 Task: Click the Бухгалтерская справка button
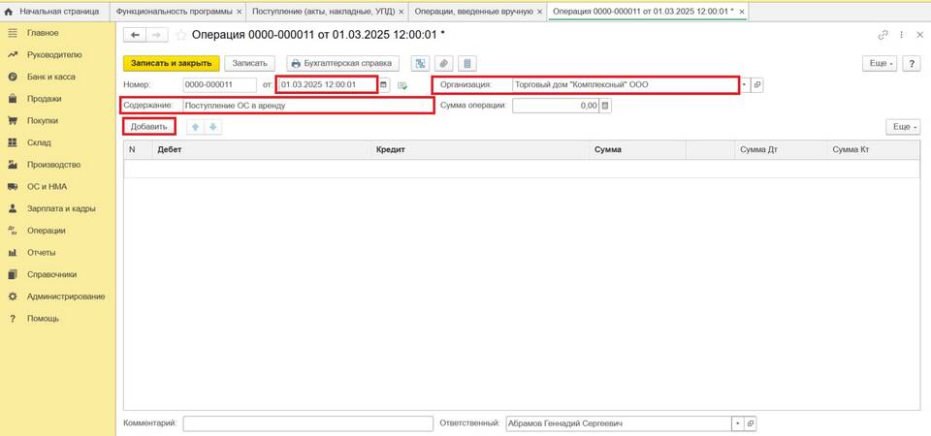(x=344, y=63)
